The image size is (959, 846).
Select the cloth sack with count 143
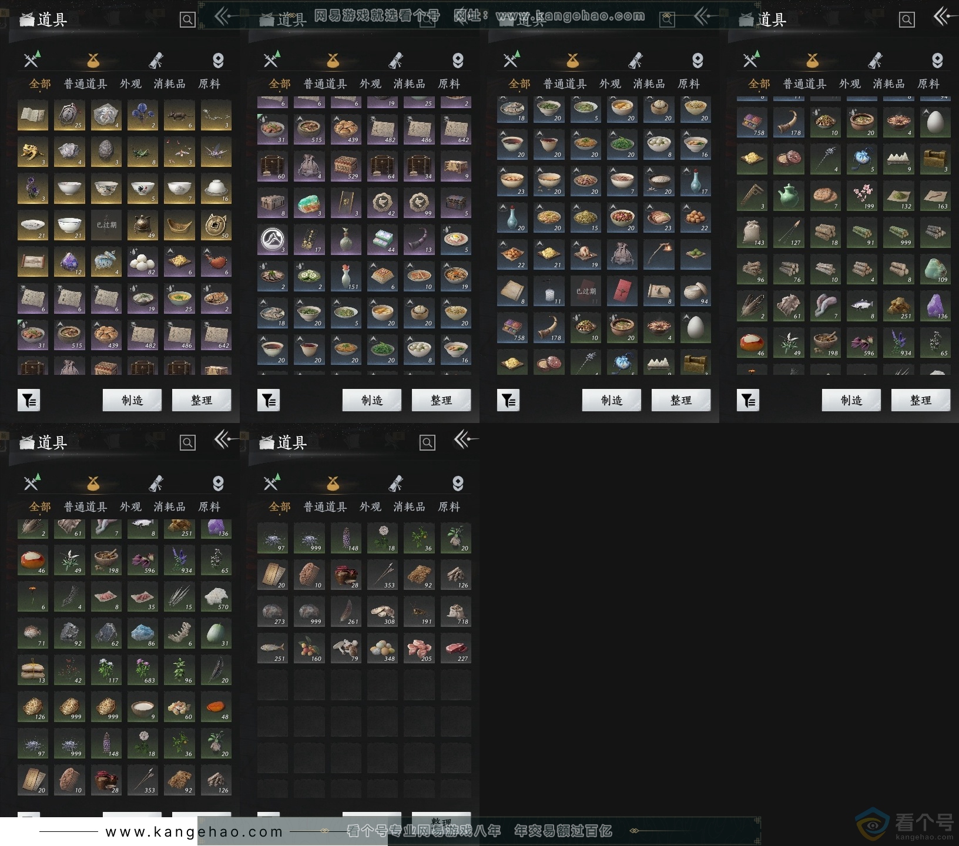tap(752, 233)
